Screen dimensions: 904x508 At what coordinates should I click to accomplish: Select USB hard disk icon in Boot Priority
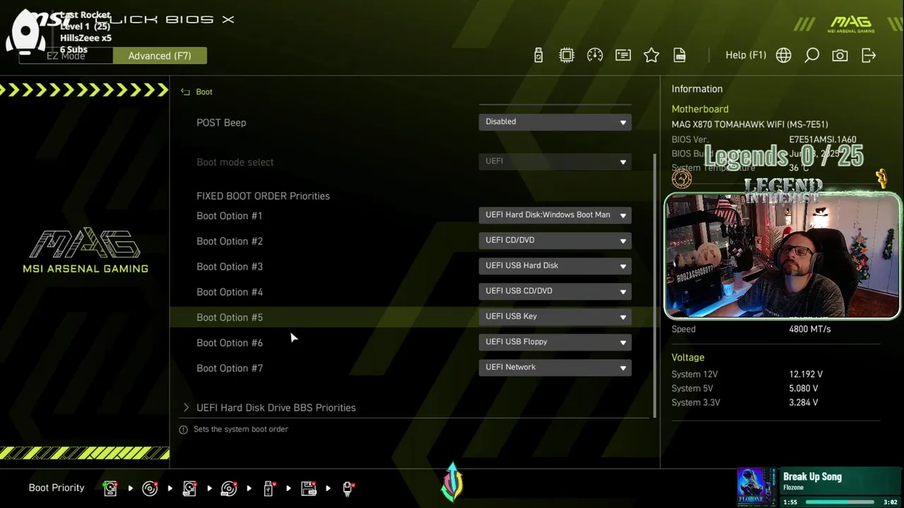pos(189,488)
